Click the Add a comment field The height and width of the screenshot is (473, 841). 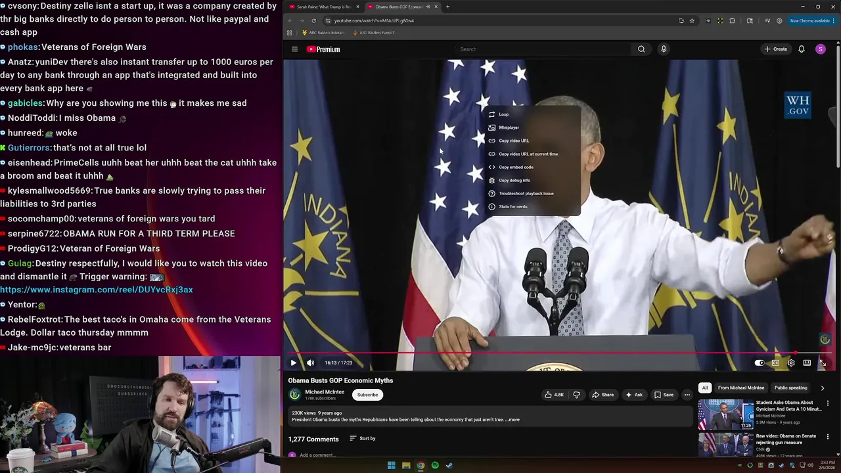click(318, 455)
